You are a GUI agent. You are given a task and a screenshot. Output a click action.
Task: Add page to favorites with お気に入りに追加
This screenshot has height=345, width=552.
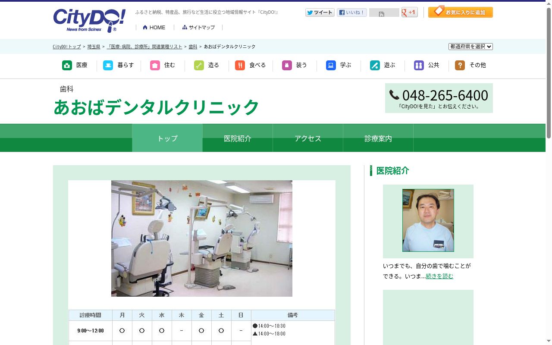pyautogui.click(x=461, y=12)
